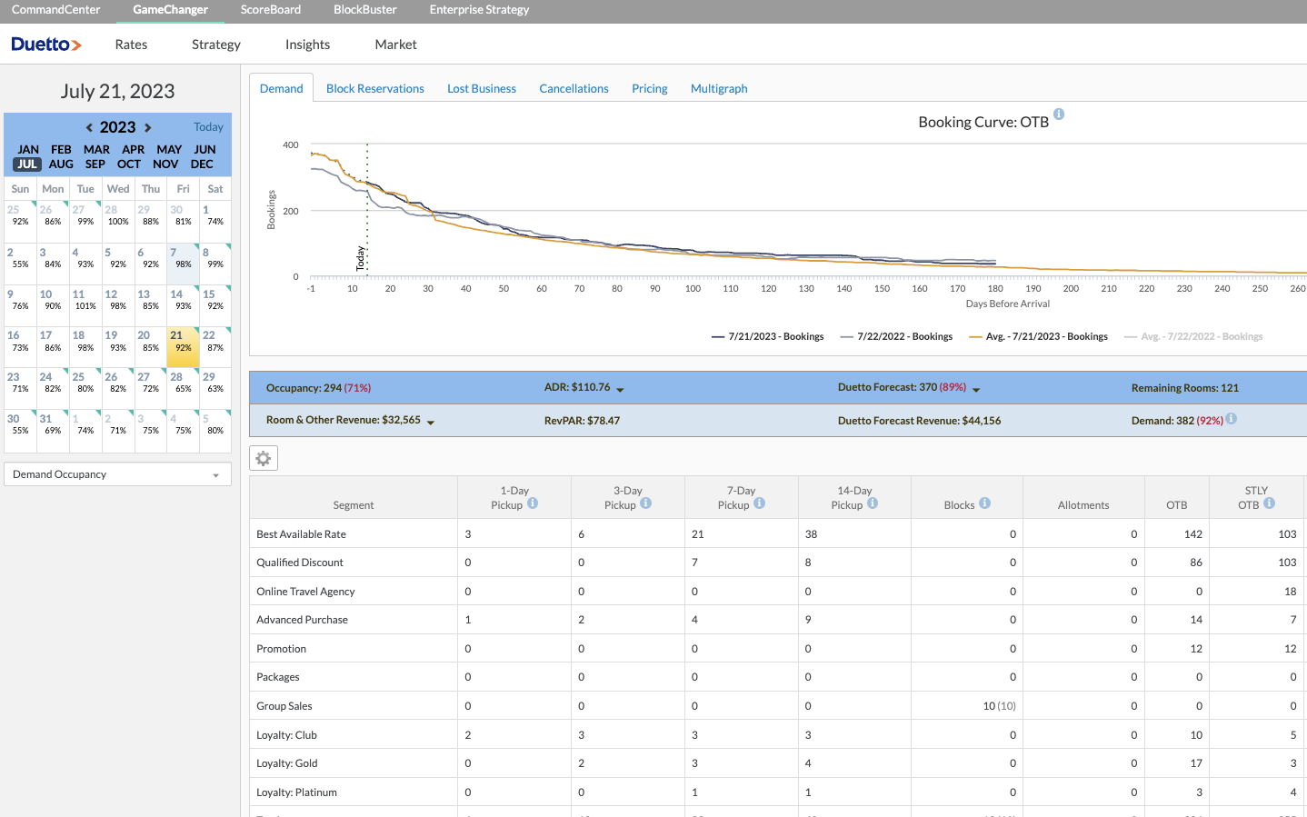Click info icon beside STLY OTB header
This screenshot has height=817, width=1307.
[x=1269, y=503]
